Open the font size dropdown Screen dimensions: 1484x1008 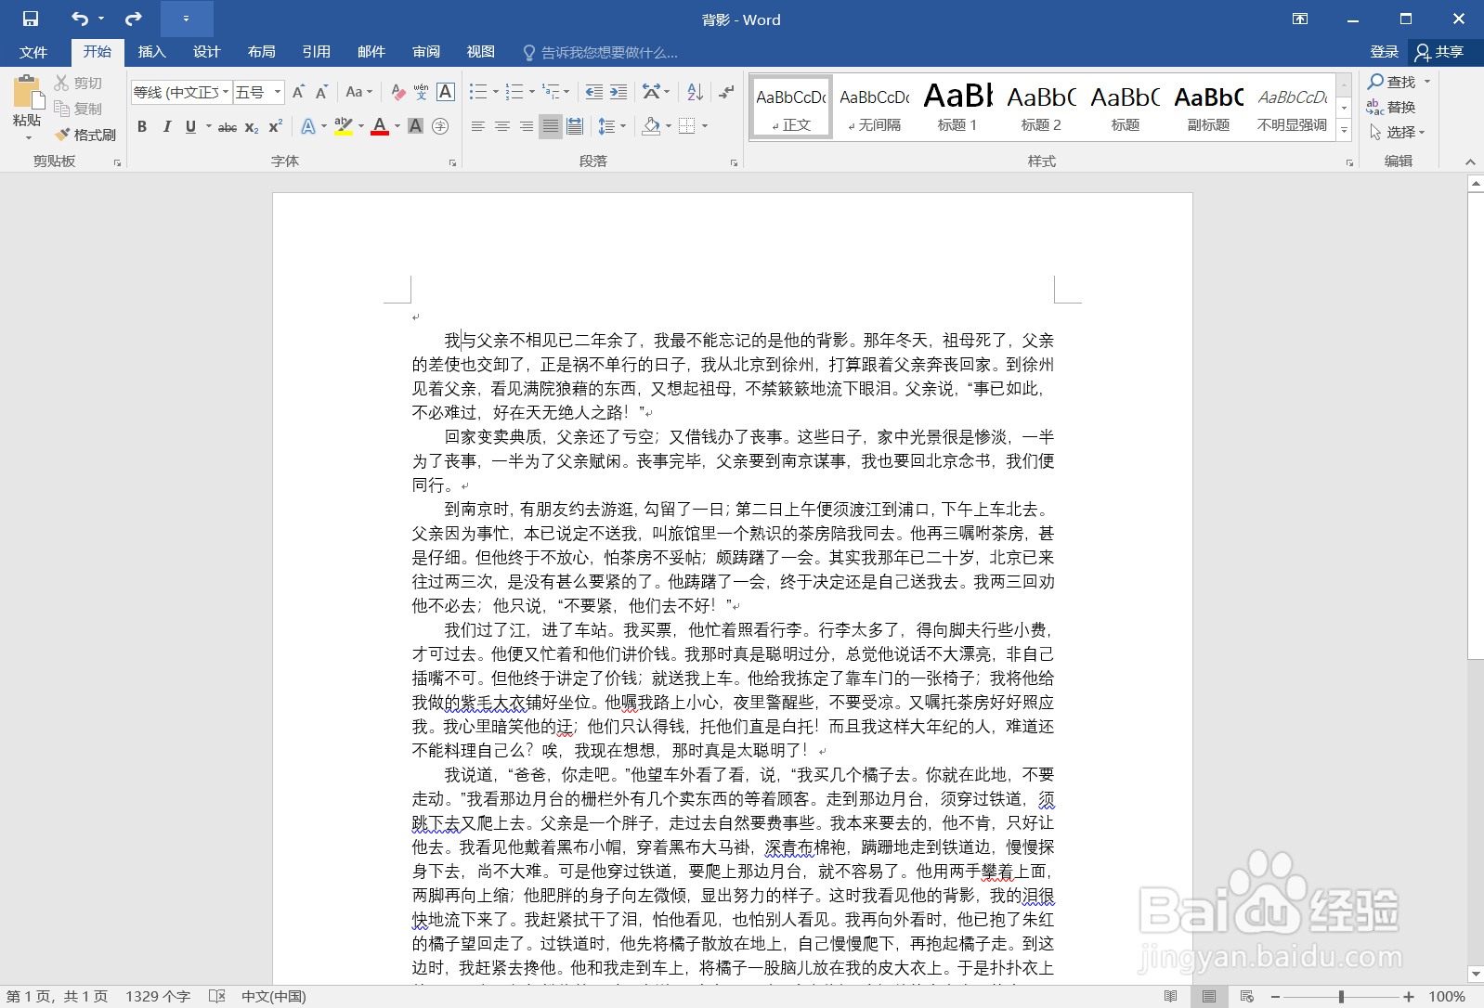coord(277,92)
